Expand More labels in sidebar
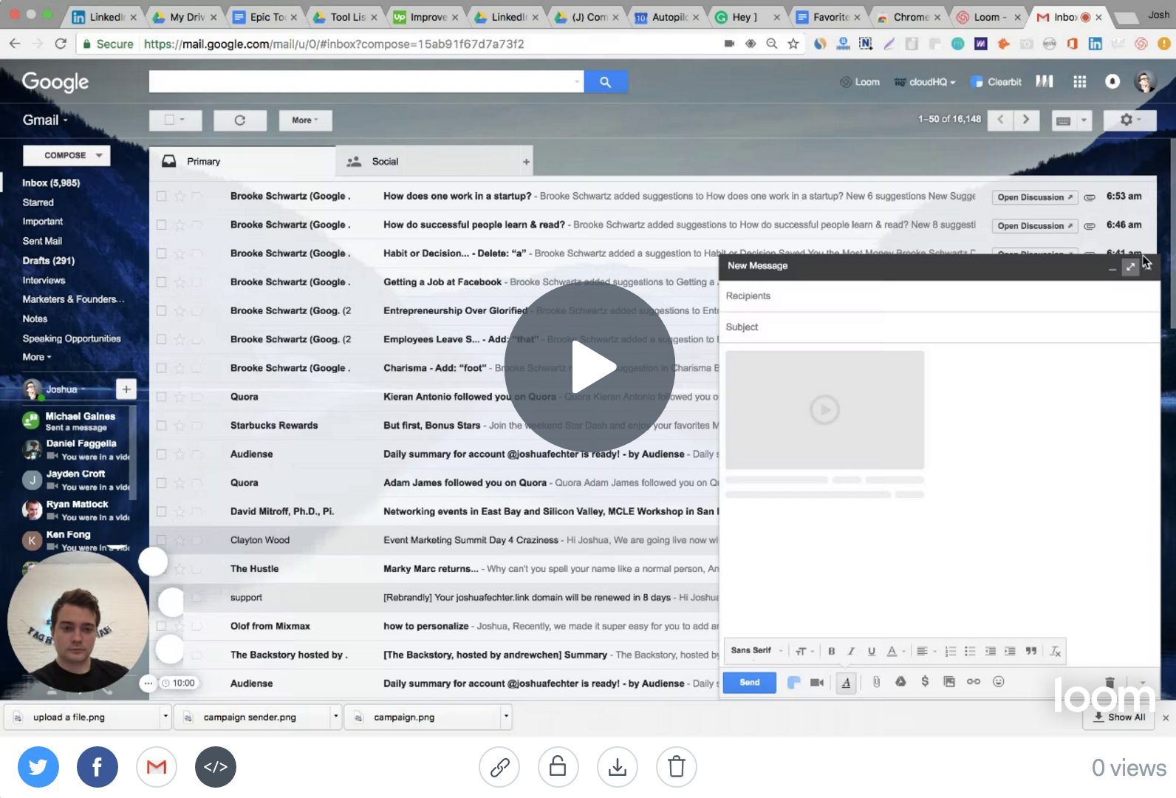The image size is (1176, 798). click(x=37, y=358)
